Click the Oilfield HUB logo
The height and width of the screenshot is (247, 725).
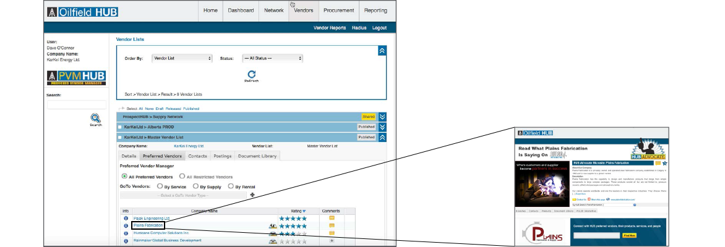(x=82, y=12)
